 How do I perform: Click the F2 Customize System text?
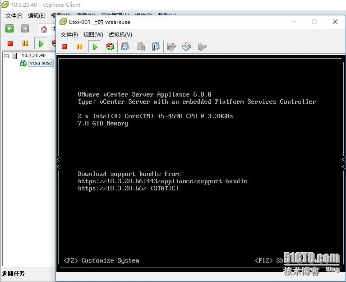pyautogui.click(x=101, y=261)
